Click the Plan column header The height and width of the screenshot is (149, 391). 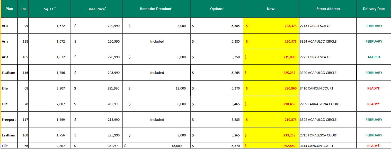point(9,9)
